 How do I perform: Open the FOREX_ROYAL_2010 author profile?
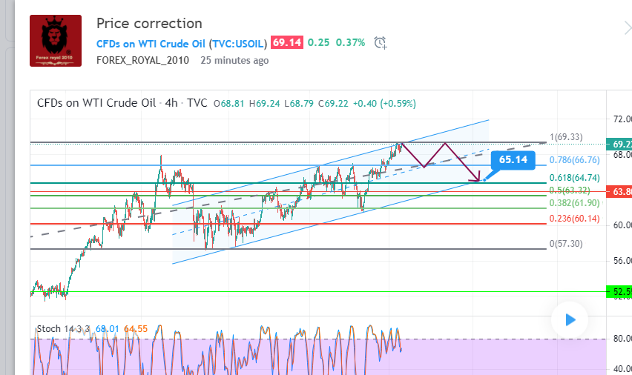[144, 60]
